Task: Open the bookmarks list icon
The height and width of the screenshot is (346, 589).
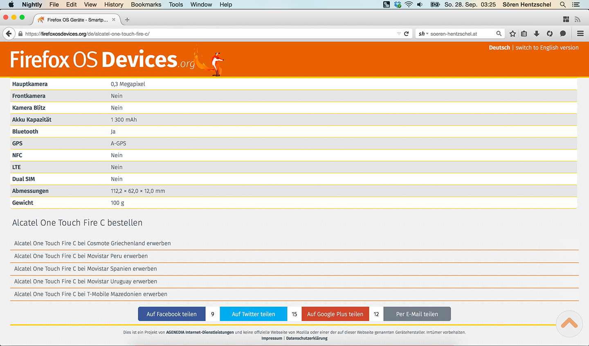Action: coord(524,34)
